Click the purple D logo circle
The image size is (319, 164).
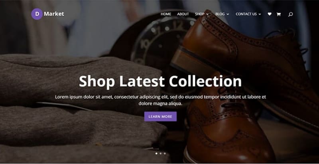(37, 14)
